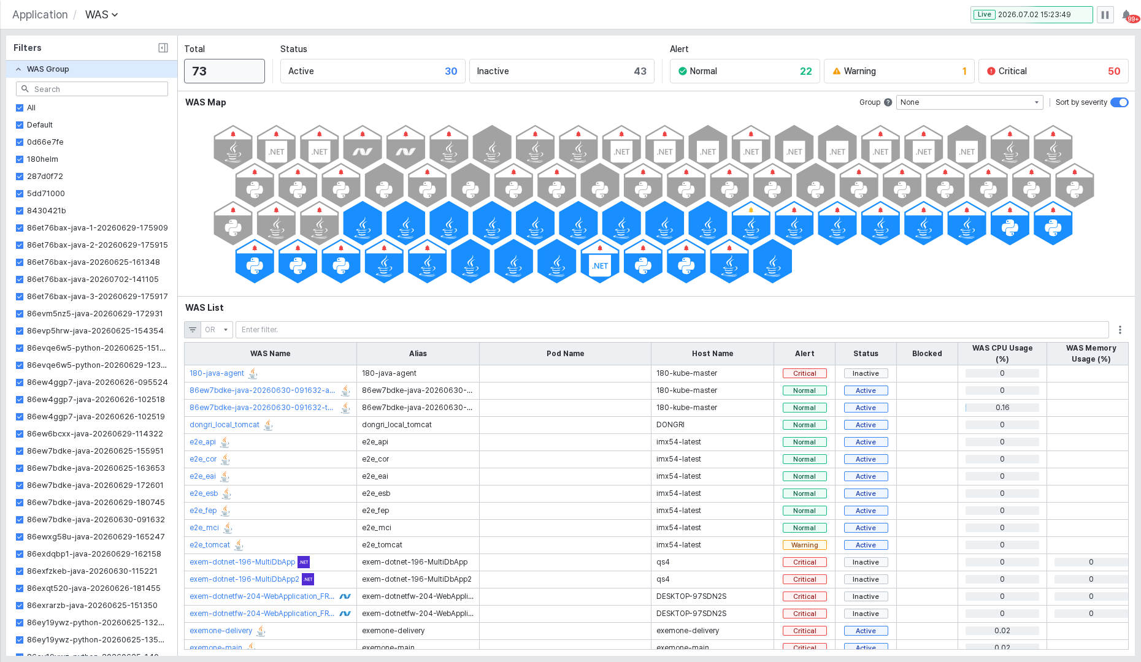Click the last blue Python hexagon in third row
The height and width of the screenshot is (662, 1141).
coord(1053,224)
